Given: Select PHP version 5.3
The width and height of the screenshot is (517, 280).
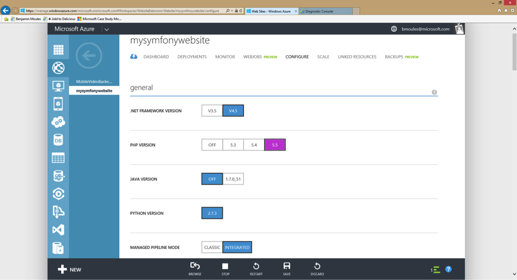Looking at the screenshot, I should coord(233,145).
